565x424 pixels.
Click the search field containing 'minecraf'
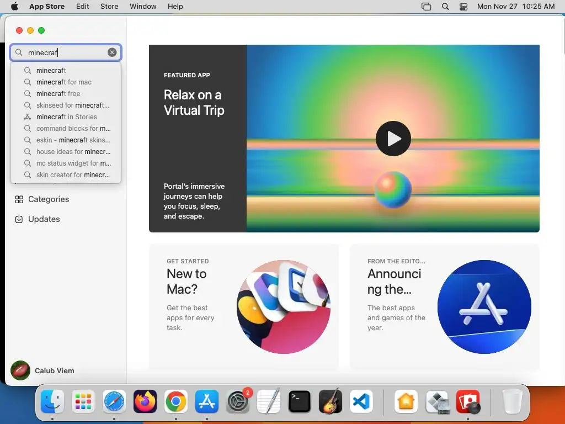[x=66, y=52]
